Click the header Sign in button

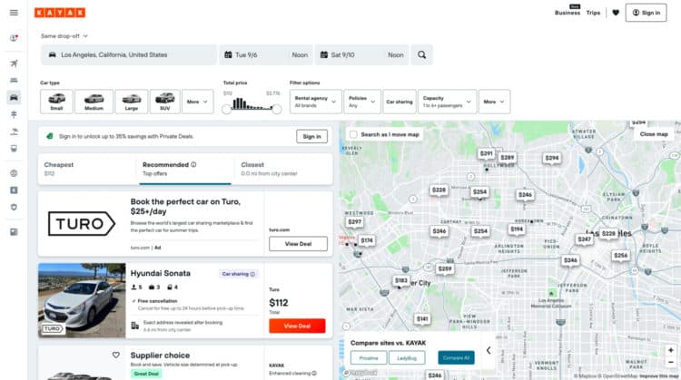[646, 13]
